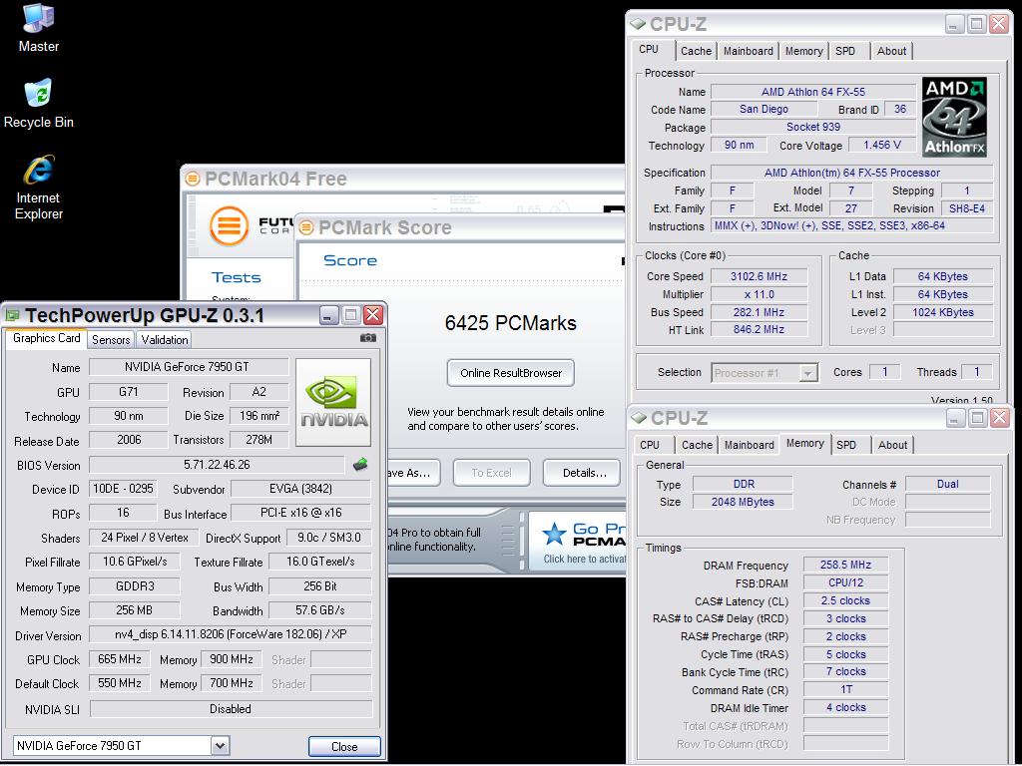Click the NVIDIA logo in GPU-Z
Viewport: 1022px width, 766px height.
[333, 403]
